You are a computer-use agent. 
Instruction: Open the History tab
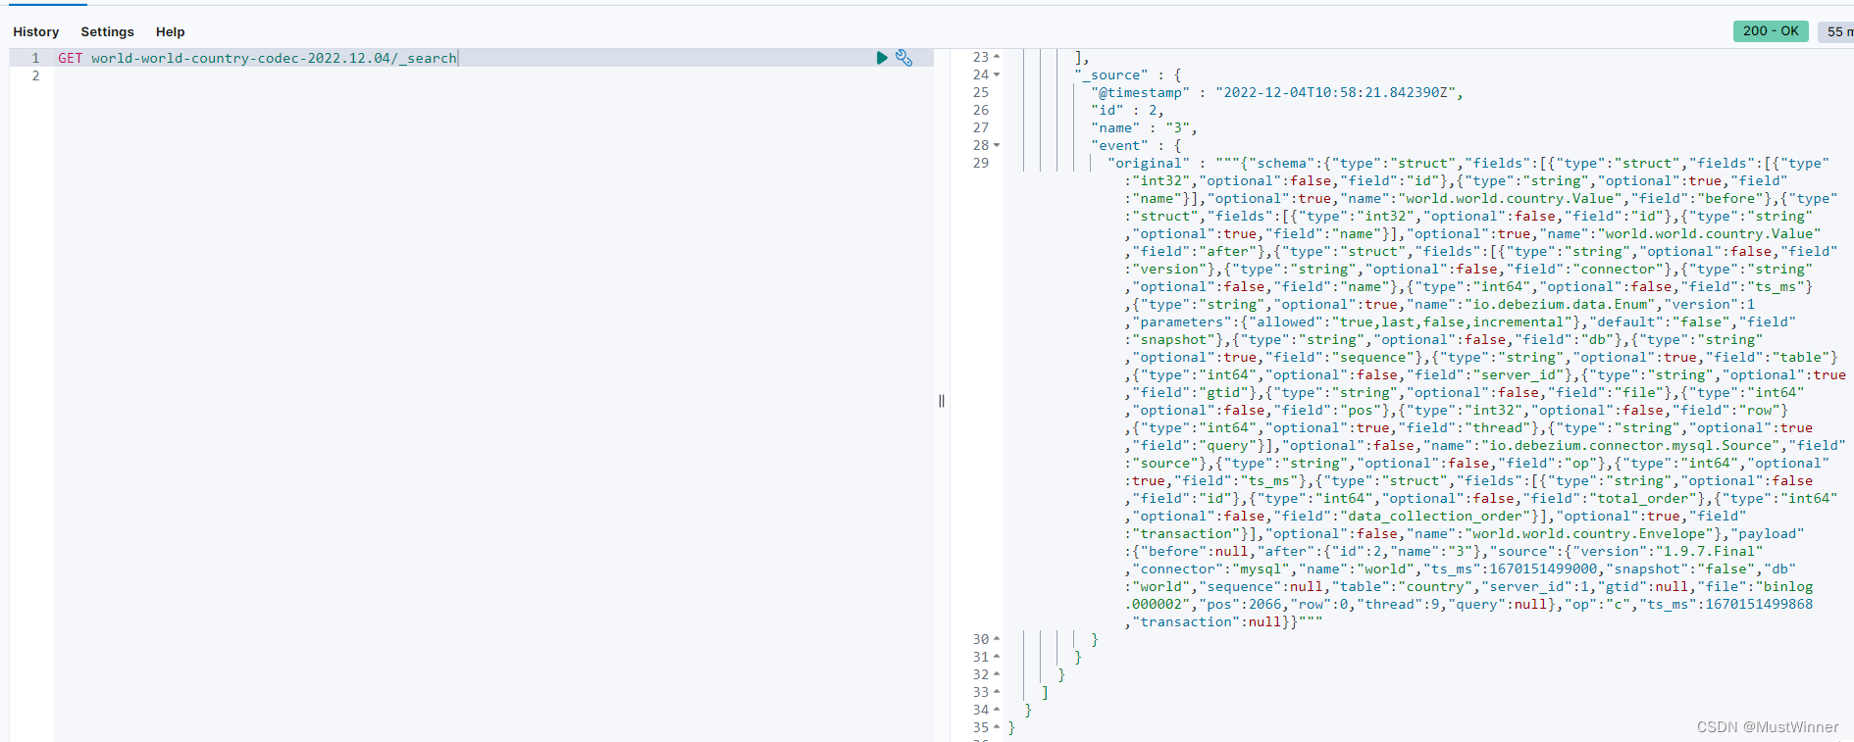coord(36,31)
